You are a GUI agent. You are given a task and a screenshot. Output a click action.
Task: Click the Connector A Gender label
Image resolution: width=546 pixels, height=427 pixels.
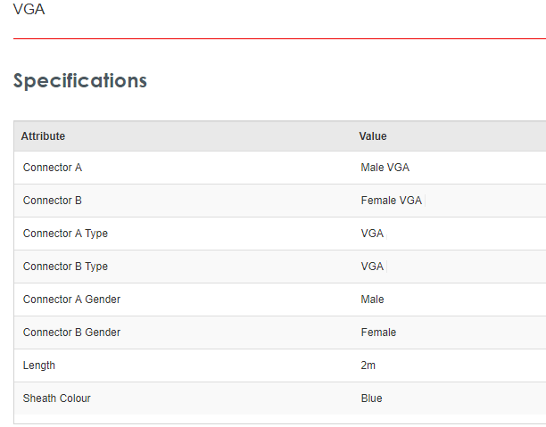[x=71, y=300]
